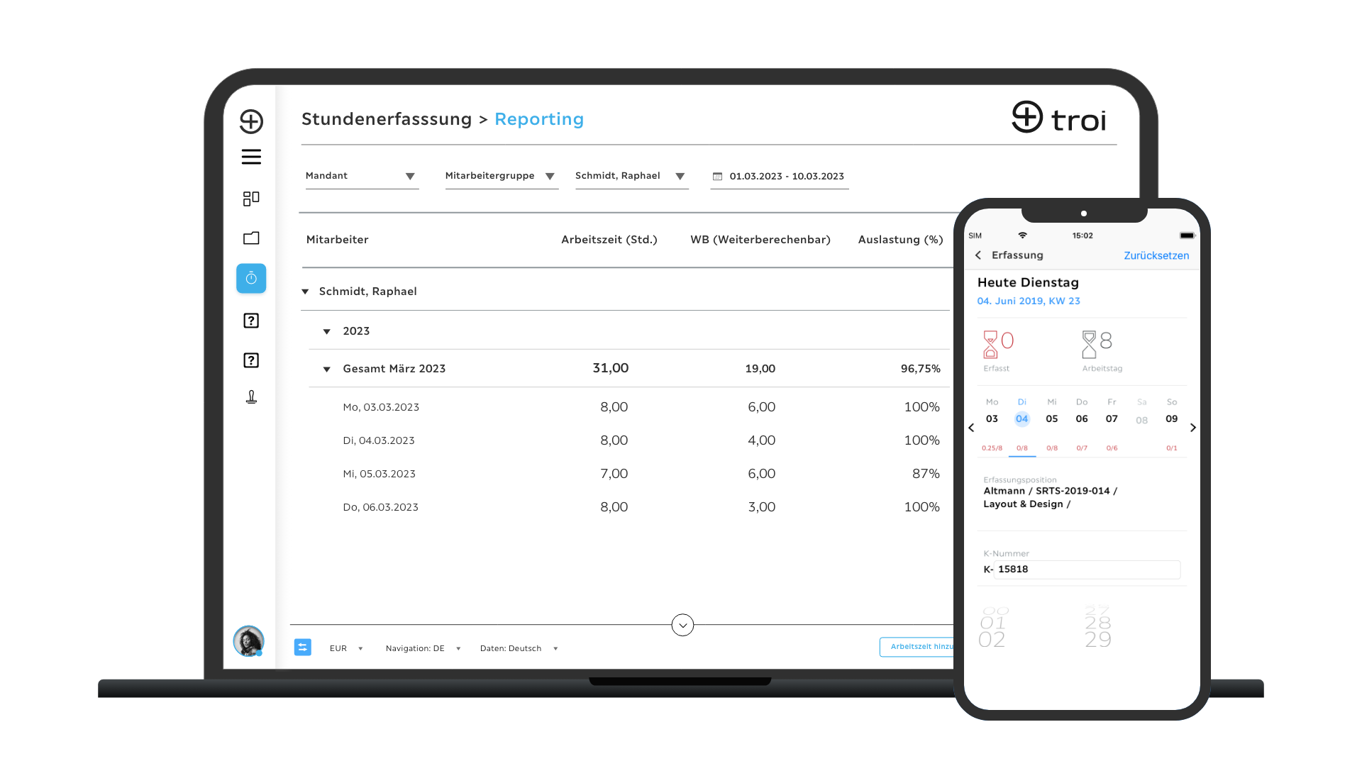Click the navigation menu hamburger icon
1362x766 pixels.
point(252,157)
